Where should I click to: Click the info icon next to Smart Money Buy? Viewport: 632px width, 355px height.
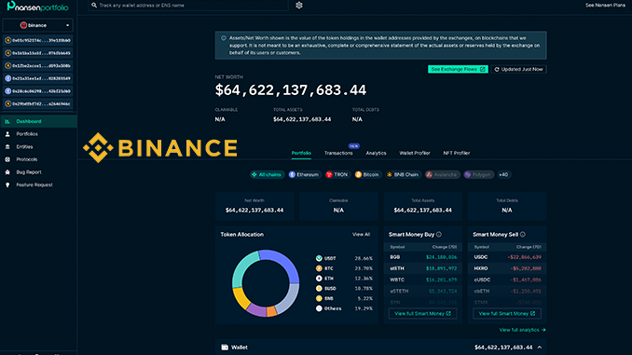439,235
